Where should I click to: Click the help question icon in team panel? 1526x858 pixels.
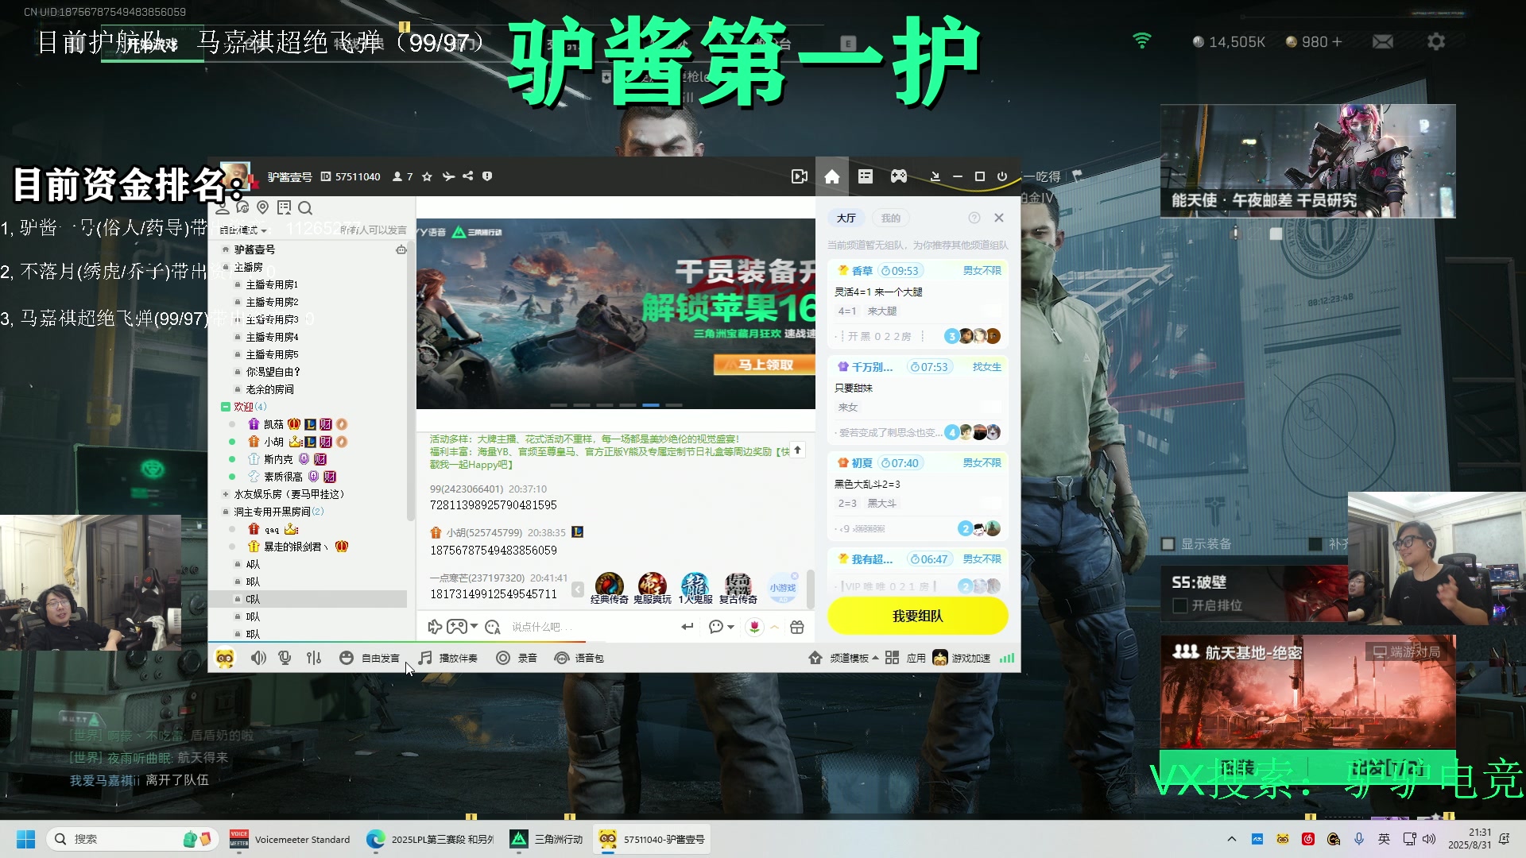click(x=974, y=218)
